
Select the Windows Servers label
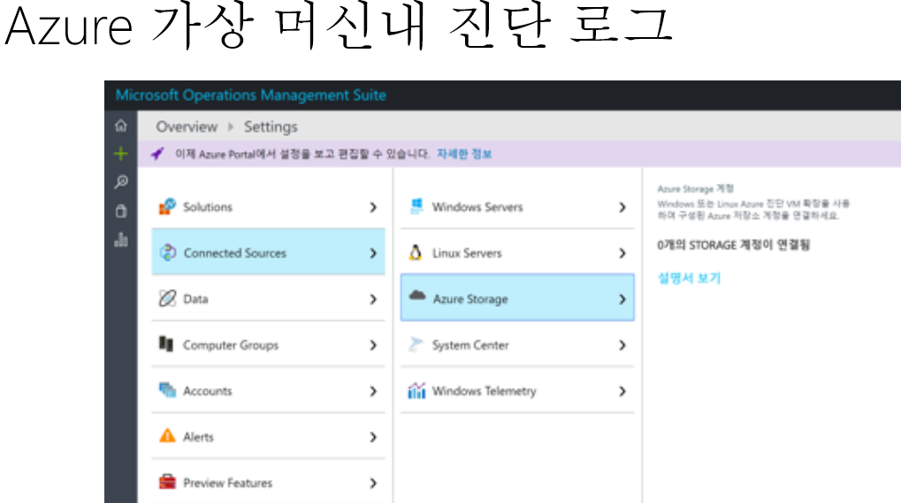tap(477, 207)
